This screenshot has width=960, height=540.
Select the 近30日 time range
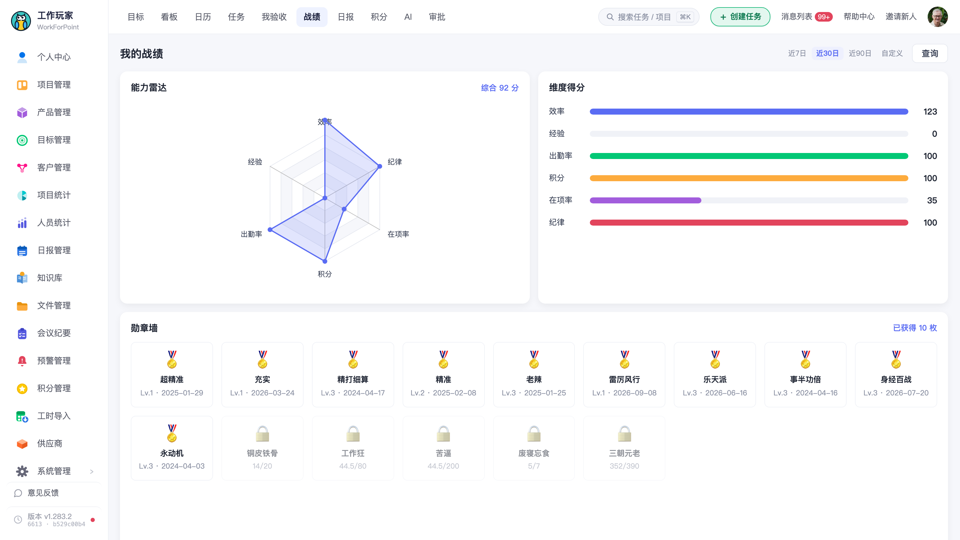[x=827, y=53]
